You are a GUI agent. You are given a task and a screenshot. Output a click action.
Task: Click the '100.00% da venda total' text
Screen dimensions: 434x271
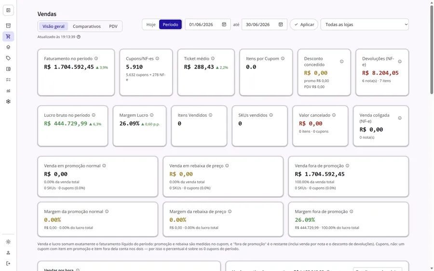coord(314,182)
